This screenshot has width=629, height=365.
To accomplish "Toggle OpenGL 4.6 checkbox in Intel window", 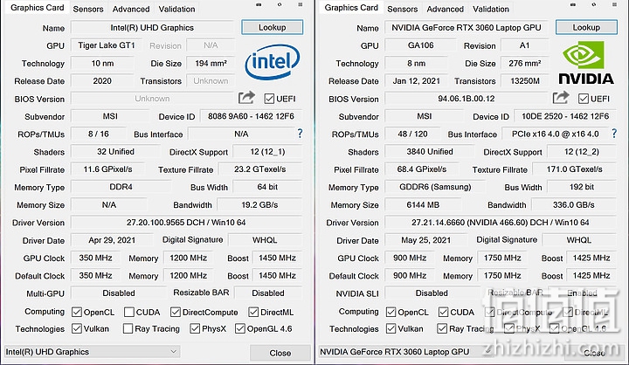I will (240, 329).
